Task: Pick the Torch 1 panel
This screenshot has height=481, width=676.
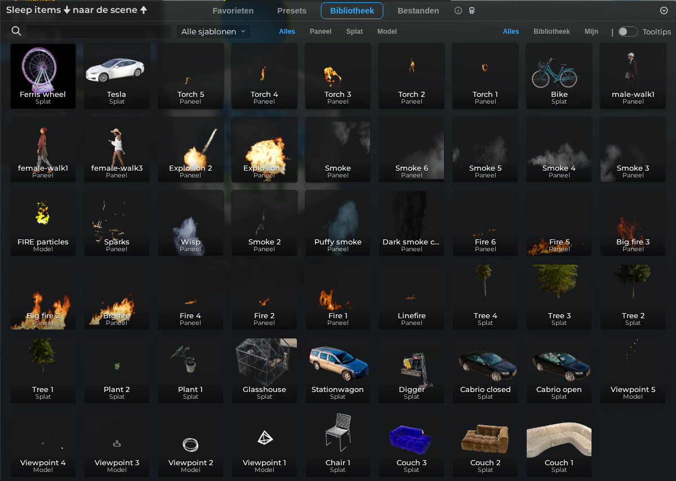Action: tap(485, 76)
